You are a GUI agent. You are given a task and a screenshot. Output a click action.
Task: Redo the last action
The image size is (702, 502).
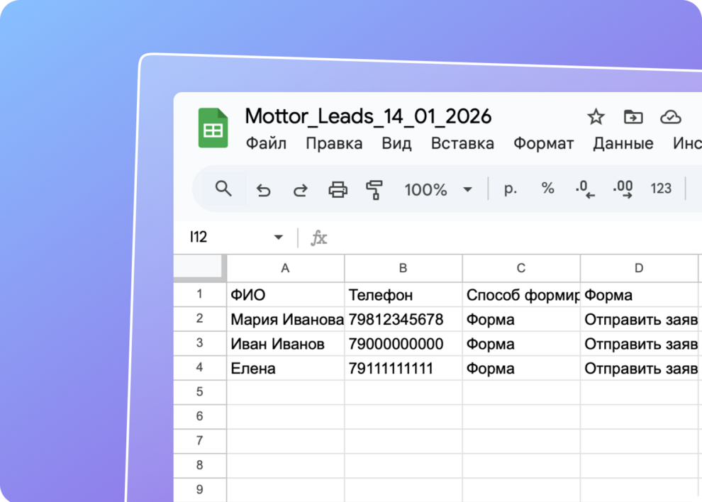click(301, 189)
